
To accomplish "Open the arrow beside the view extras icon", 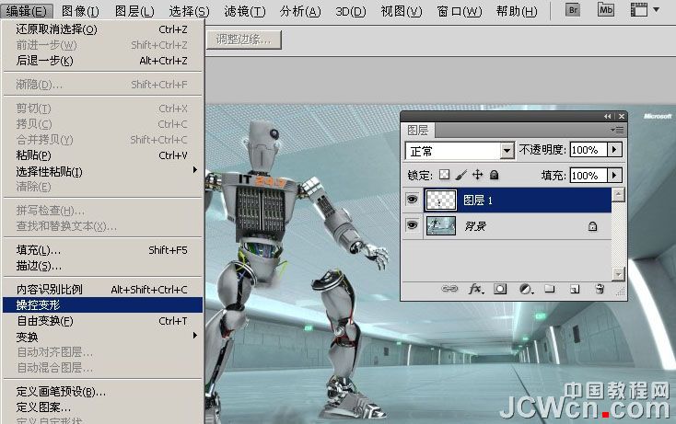I will click(x=656, y=9).
